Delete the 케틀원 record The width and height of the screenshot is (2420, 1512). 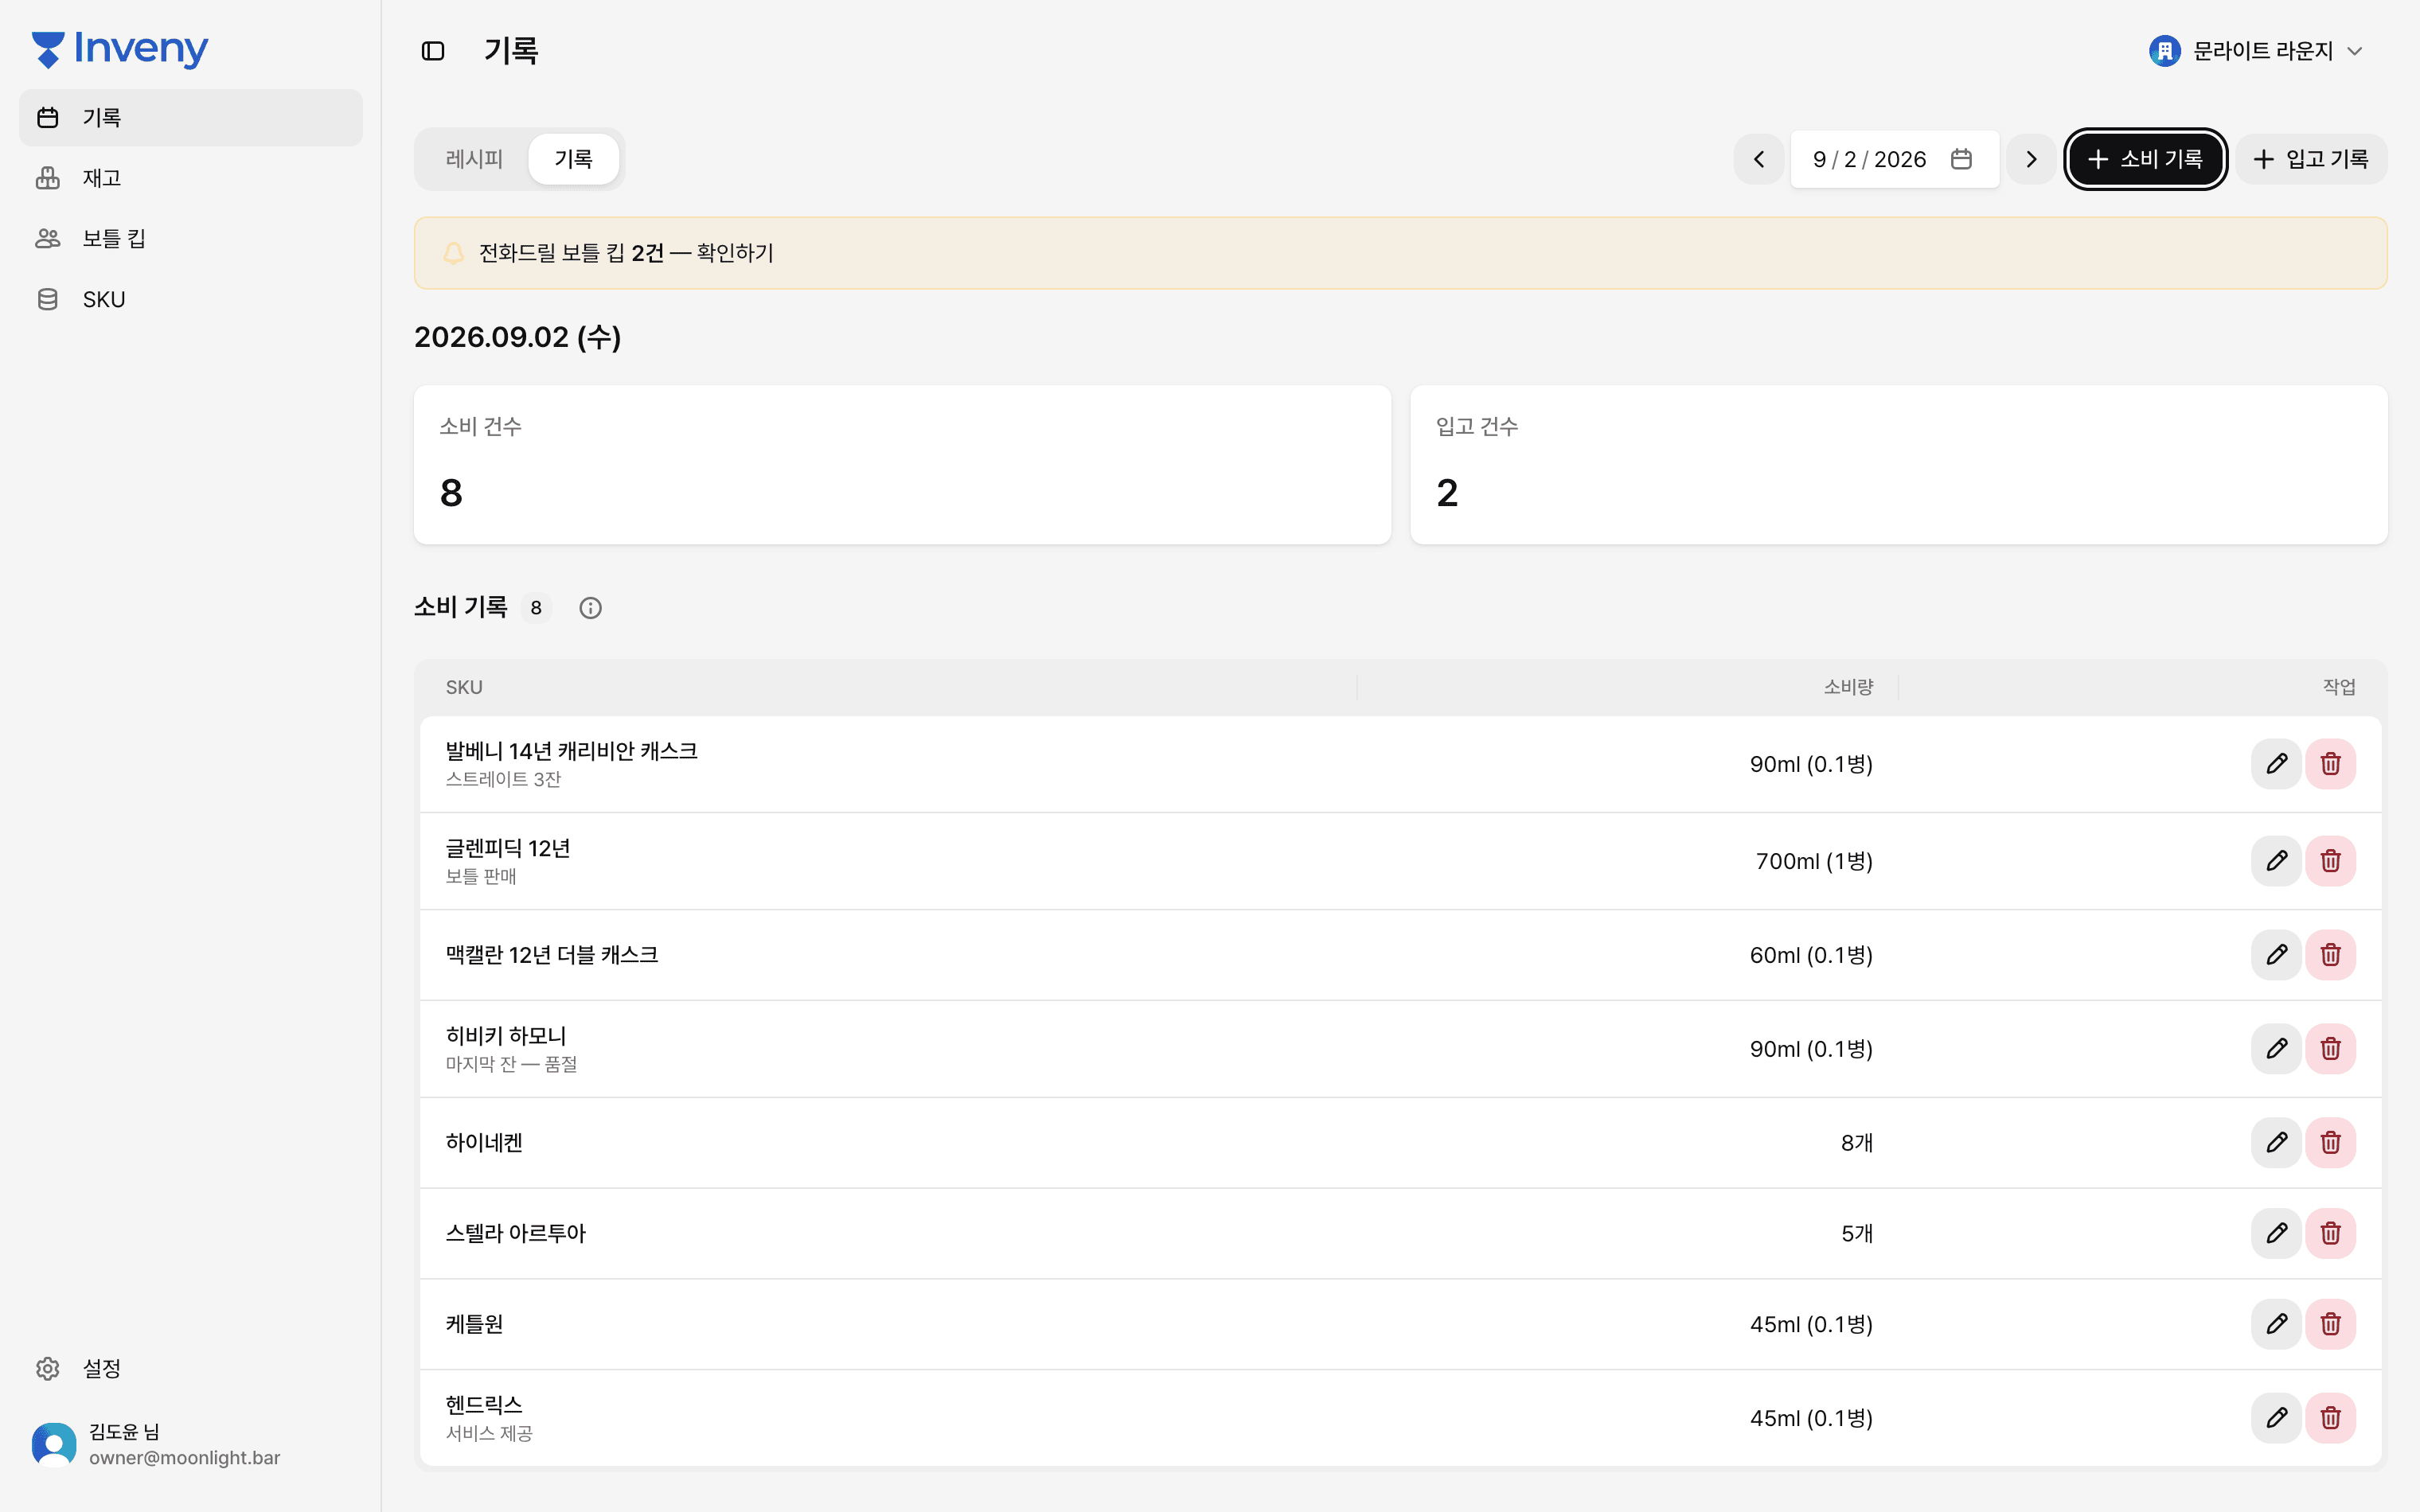click(2330, 1324)
